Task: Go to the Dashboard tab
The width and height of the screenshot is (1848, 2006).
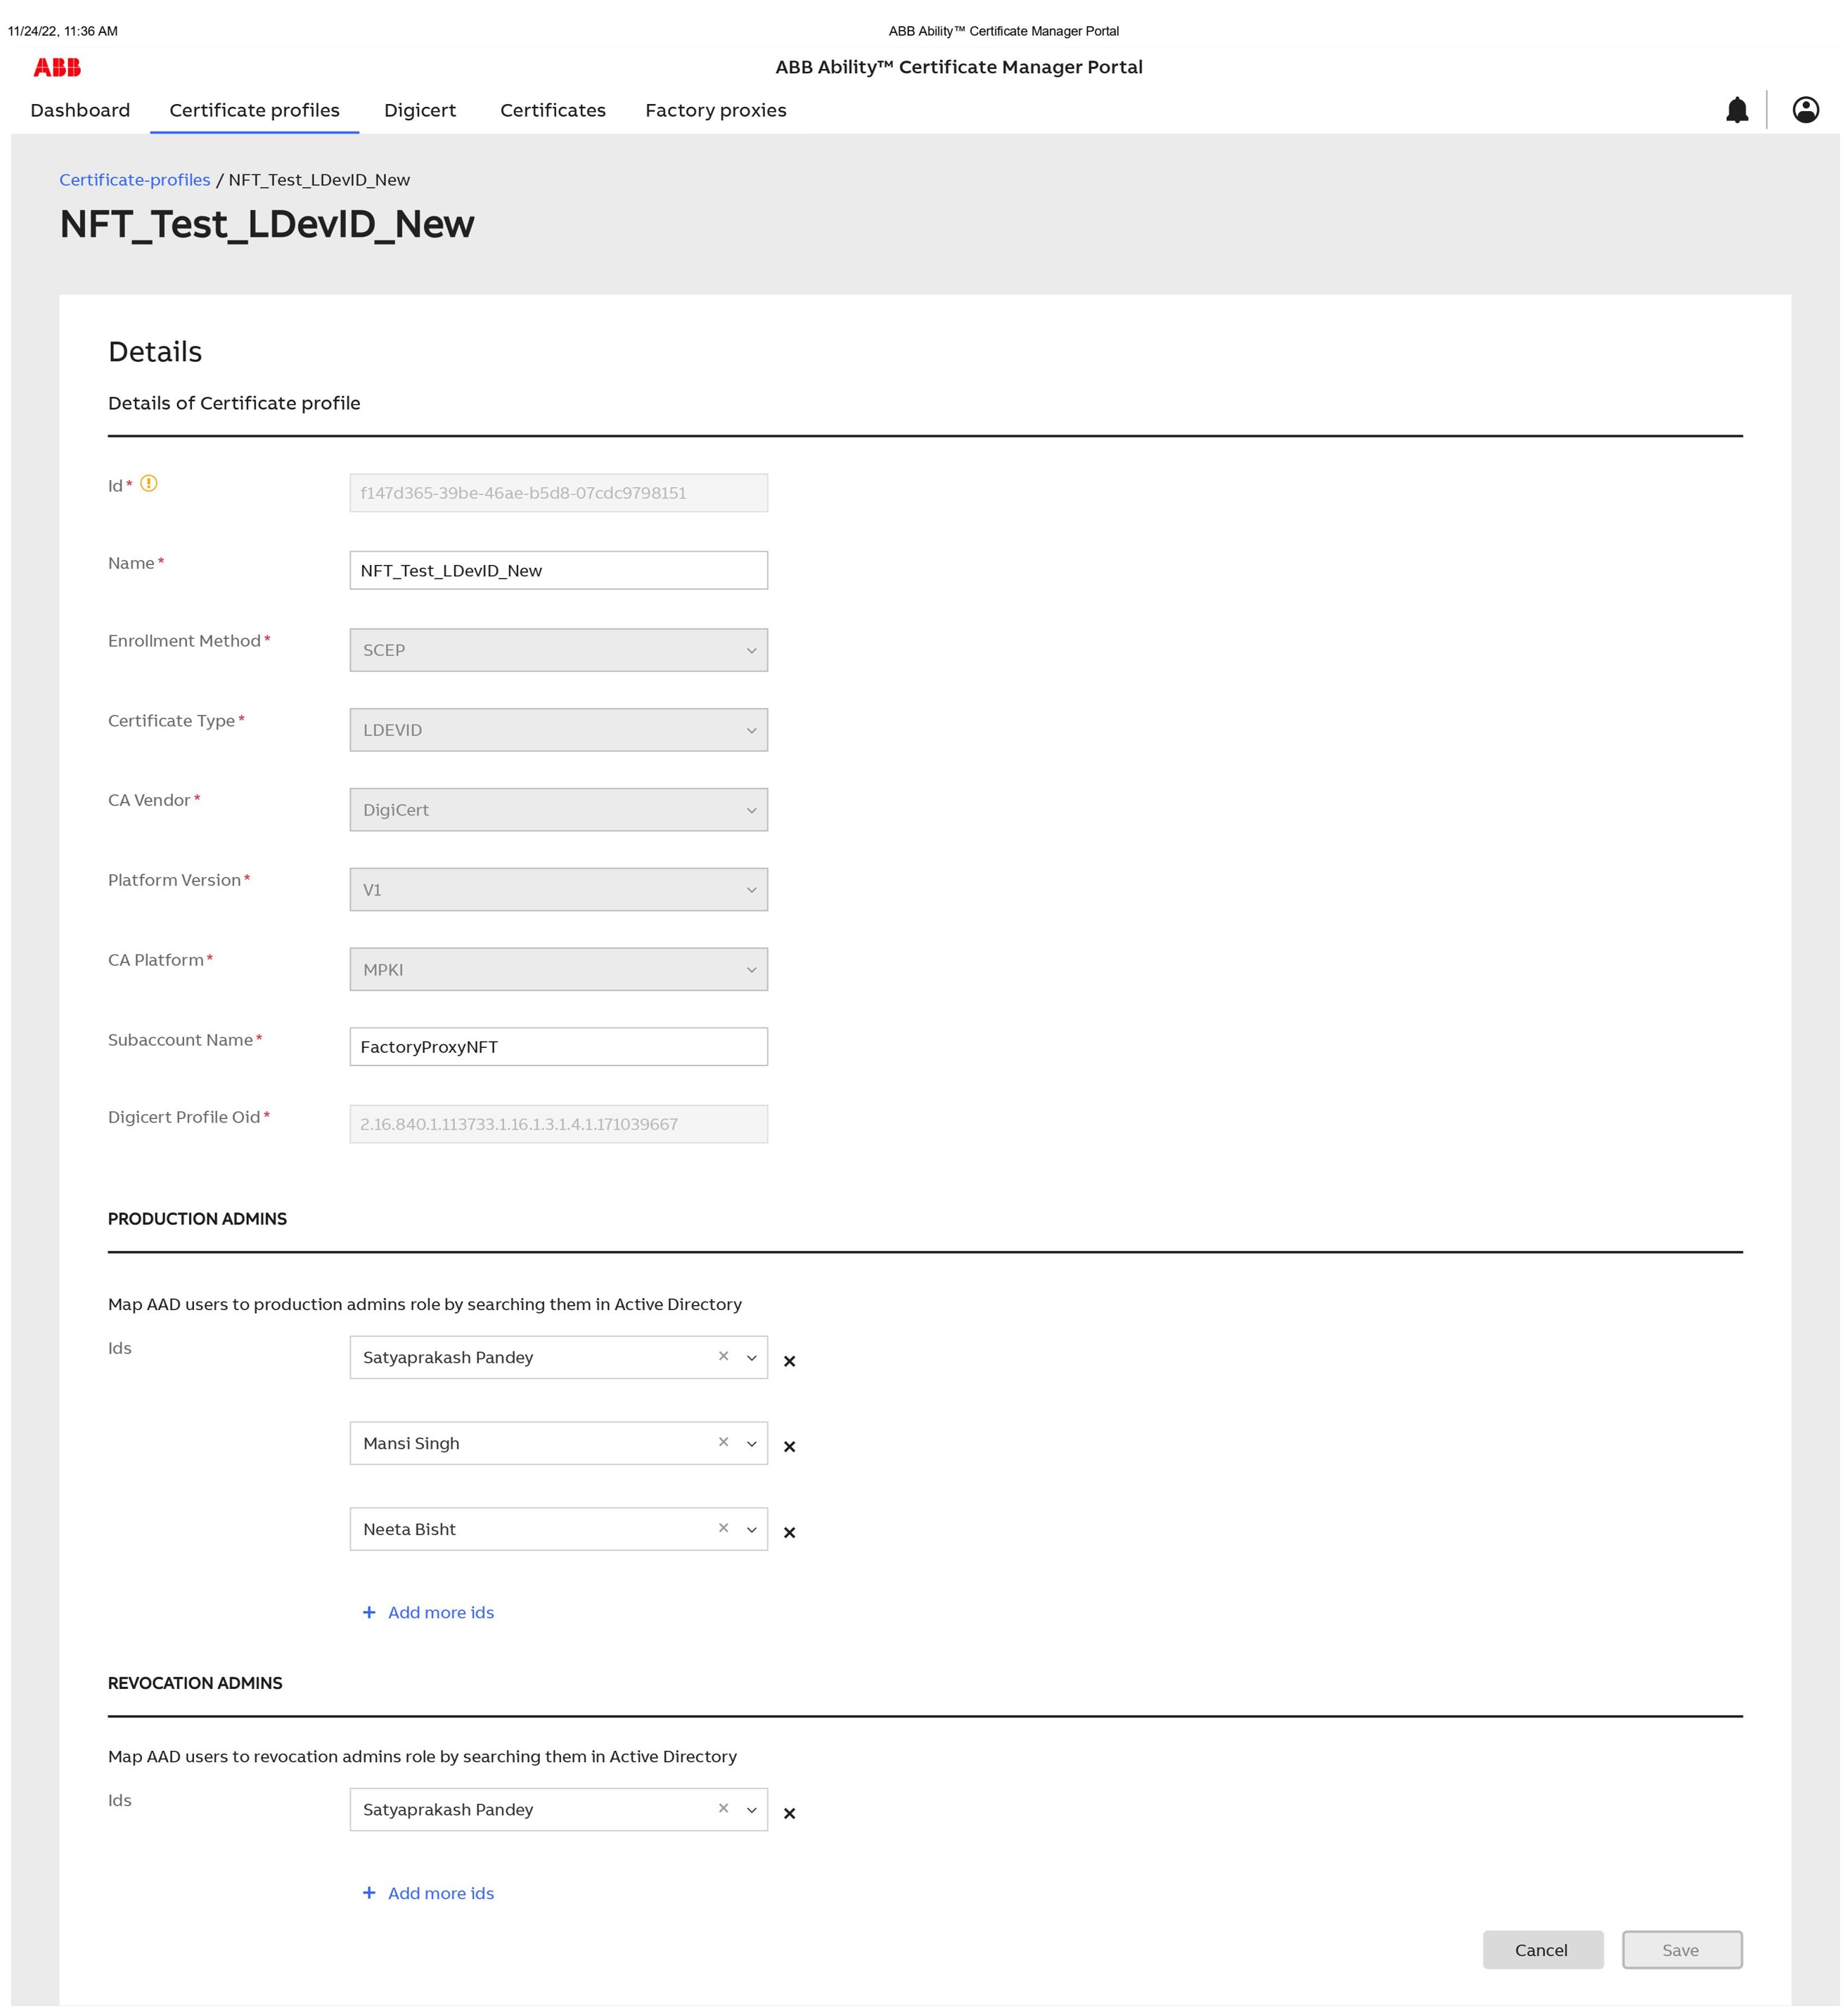Action: pos(80,110)
